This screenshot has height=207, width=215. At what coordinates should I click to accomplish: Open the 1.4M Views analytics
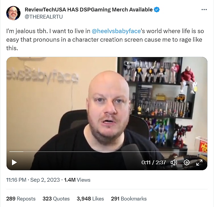[77, 180]
